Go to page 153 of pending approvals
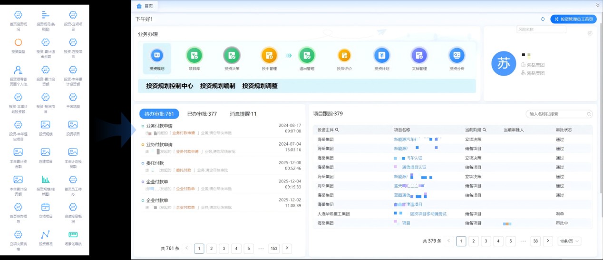Screen dimensions: 603x260 pyautogui.click(x=274, y=248)
